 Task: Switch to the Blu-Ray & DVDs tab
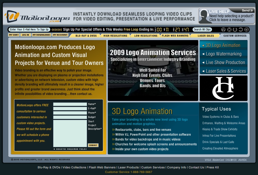86,36
